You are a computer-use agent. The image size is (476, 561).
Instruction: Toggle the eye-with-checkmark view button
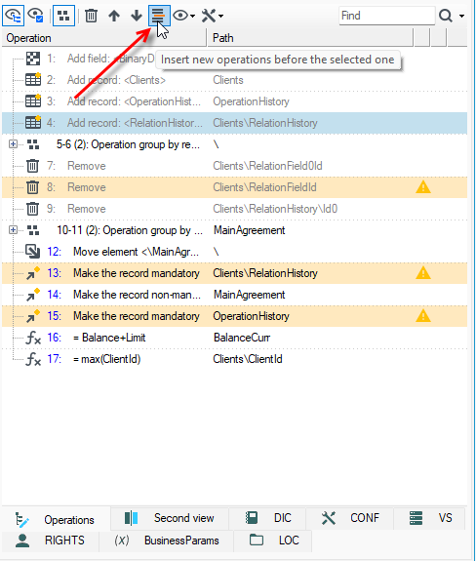tap(36, 16)
